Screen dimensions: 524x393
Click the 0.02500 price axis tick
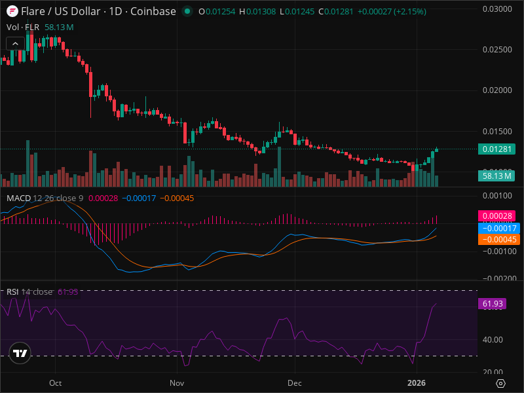497,50
